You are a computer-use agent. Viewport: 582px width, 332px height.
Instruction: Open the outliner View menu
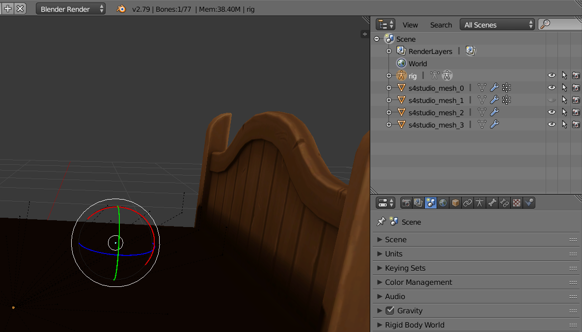tap(410, 25)
